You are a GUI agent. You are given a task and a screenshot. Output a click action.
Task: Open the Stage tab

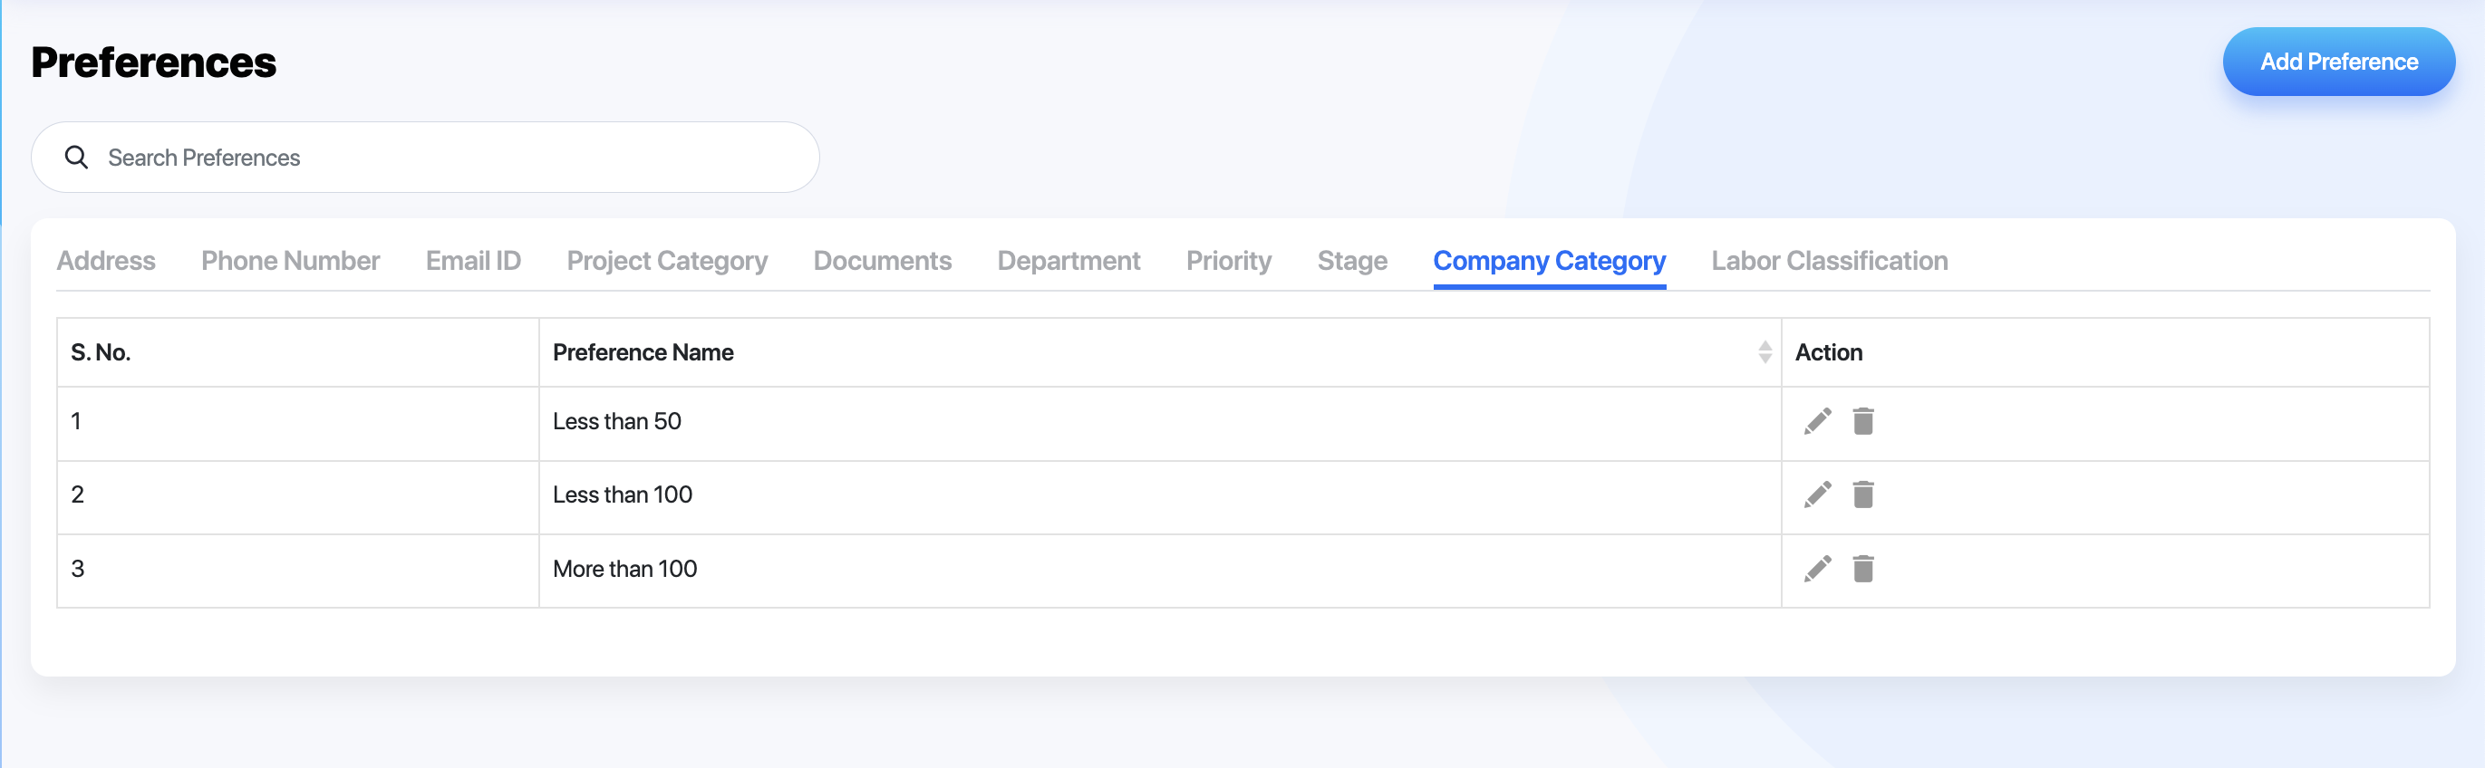tap(1351, 260)
